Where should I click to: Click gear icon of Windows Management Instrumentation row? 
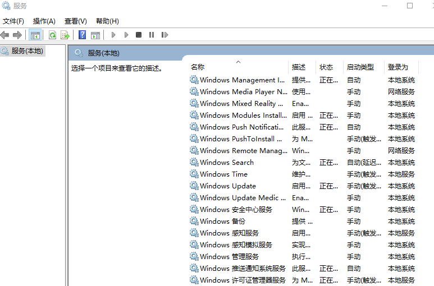pos(194,80)
